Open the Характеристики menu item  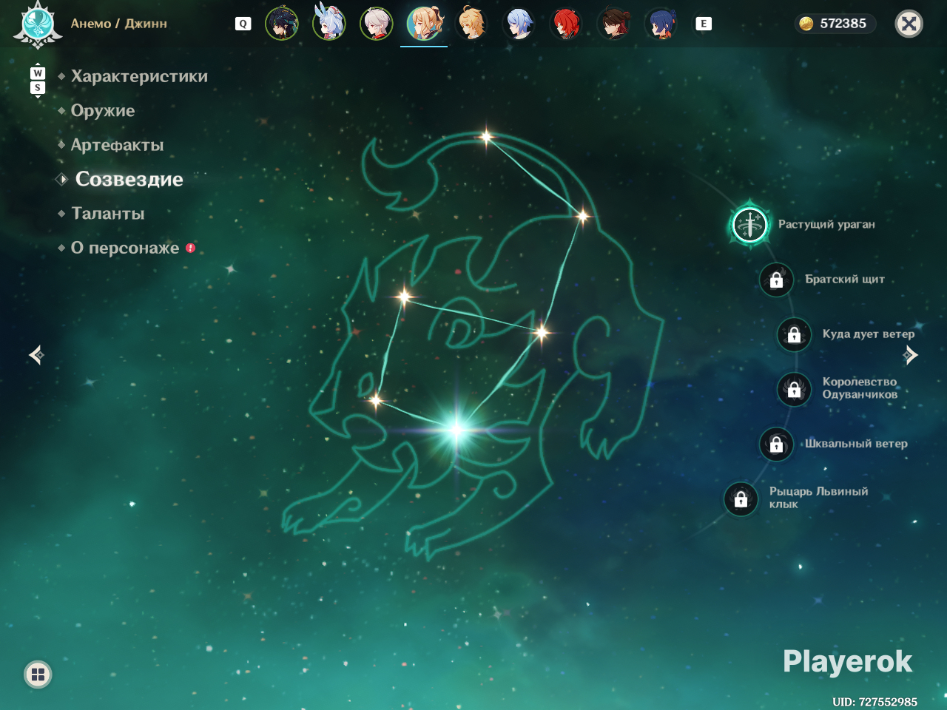[x=139, y=76]
